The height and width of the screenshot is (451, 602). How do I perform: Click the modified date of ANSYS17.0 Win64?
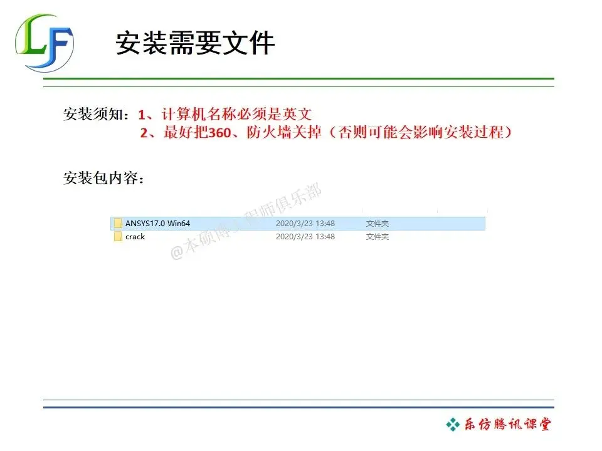click(305, 223)
